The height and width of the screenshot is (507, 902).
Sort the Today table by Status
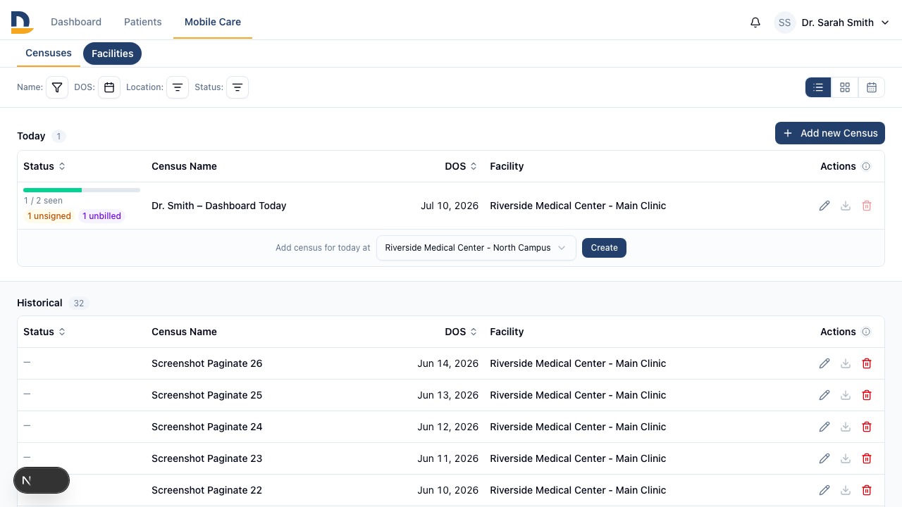(x=44, y=166)
